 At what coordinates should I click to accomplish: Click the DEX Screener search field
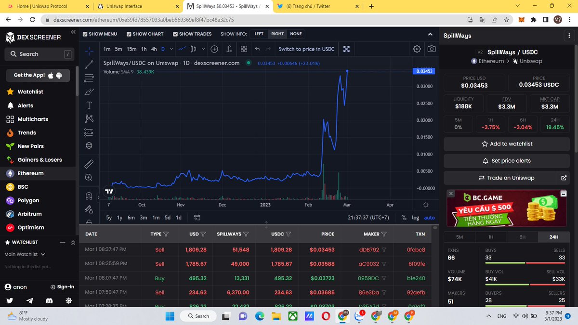tap(39, 54)
